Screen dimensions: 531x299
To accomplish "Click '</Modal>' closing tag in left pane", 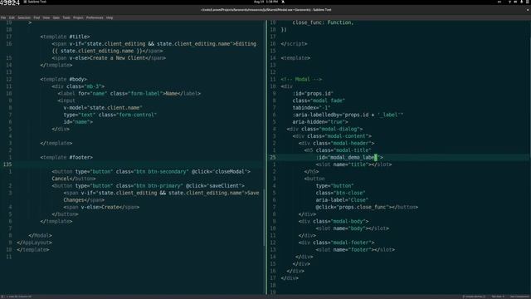I will coord(41,236).
